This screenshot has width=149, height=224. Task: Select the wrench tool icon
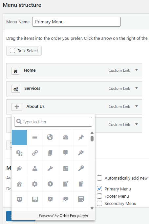coord(50,168)
